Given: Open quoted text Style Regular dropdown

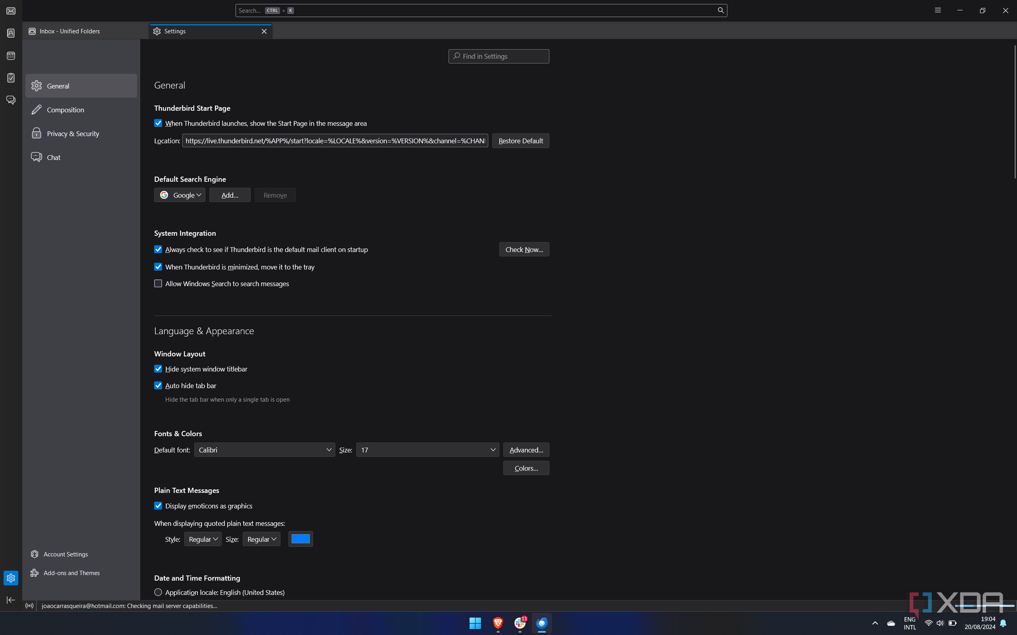Looking at the screenshot, I should click(x=203, y=539).
